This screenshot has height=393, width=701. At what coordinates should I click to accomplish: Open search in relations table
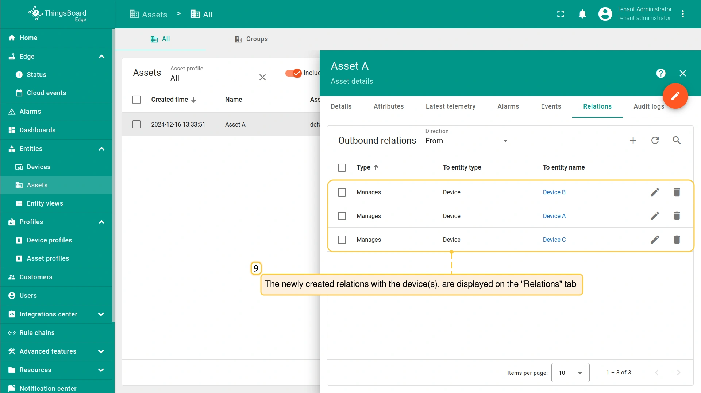click(677, 140)
